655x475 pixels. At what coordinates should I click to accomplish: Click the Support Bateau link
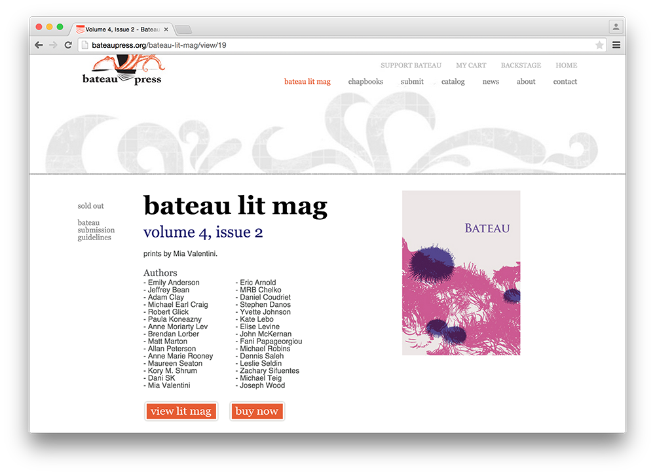coord(411,65)
